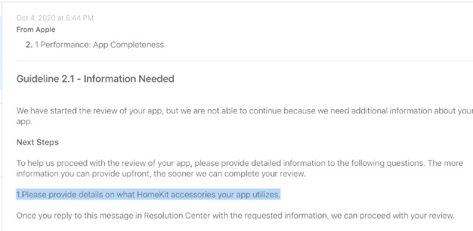Click the word 'app.' under the first paragraph
This screenshot has width=473, height=231.
point(24,122)
